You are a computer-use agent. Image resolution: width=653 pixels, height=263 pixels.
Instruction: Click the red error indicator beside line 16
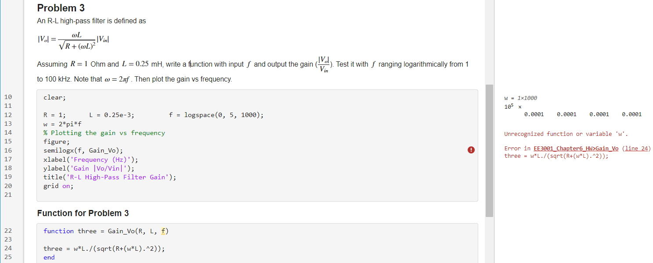click(x=471, y=150)
